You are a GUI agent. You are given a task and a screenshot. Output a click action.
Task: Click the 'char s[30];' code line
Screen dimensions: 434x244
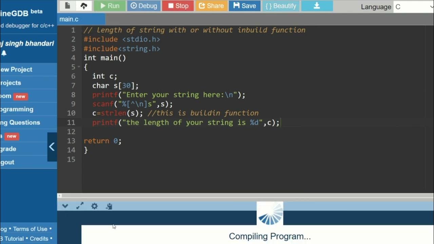pyautogui.click(x=115, y=85)
